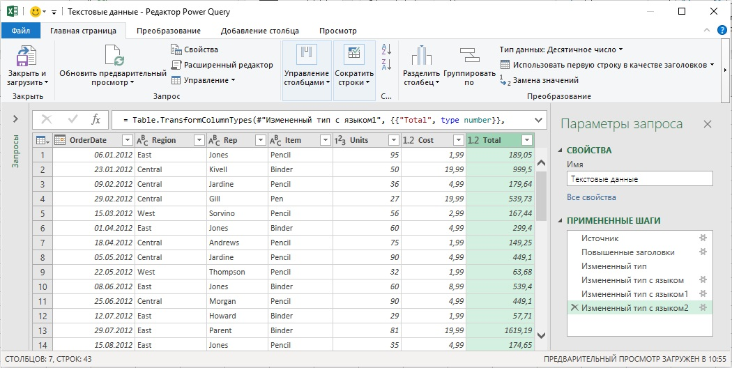732x368 pixels.
Task: Switch to Преобразование tab
Action: coord(169,31)
